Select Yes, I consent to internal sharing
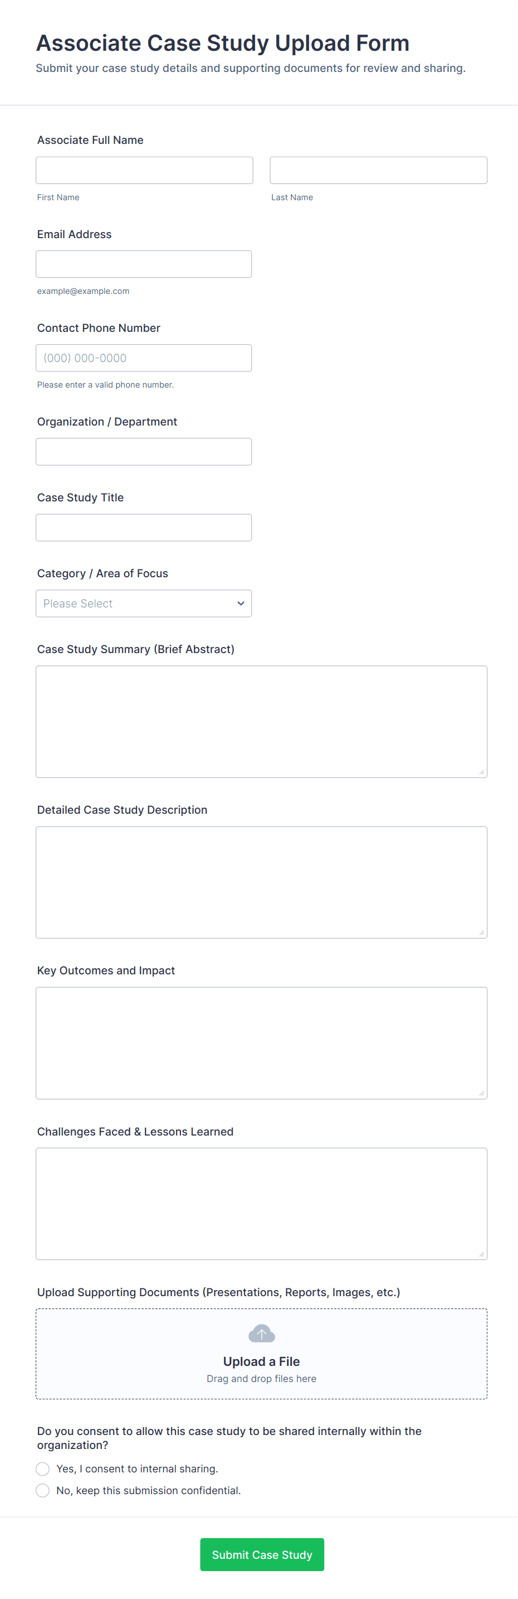 pos(43,1468)
